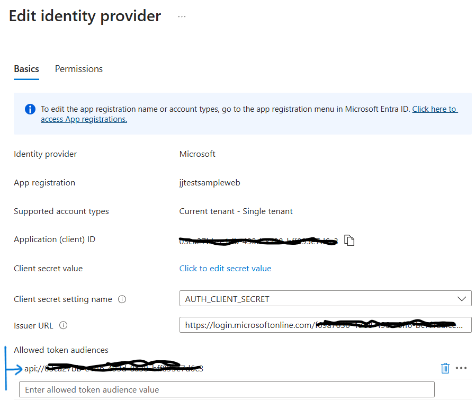
Task: Select the existing api:// token audience entry
Action: (114, 368)
